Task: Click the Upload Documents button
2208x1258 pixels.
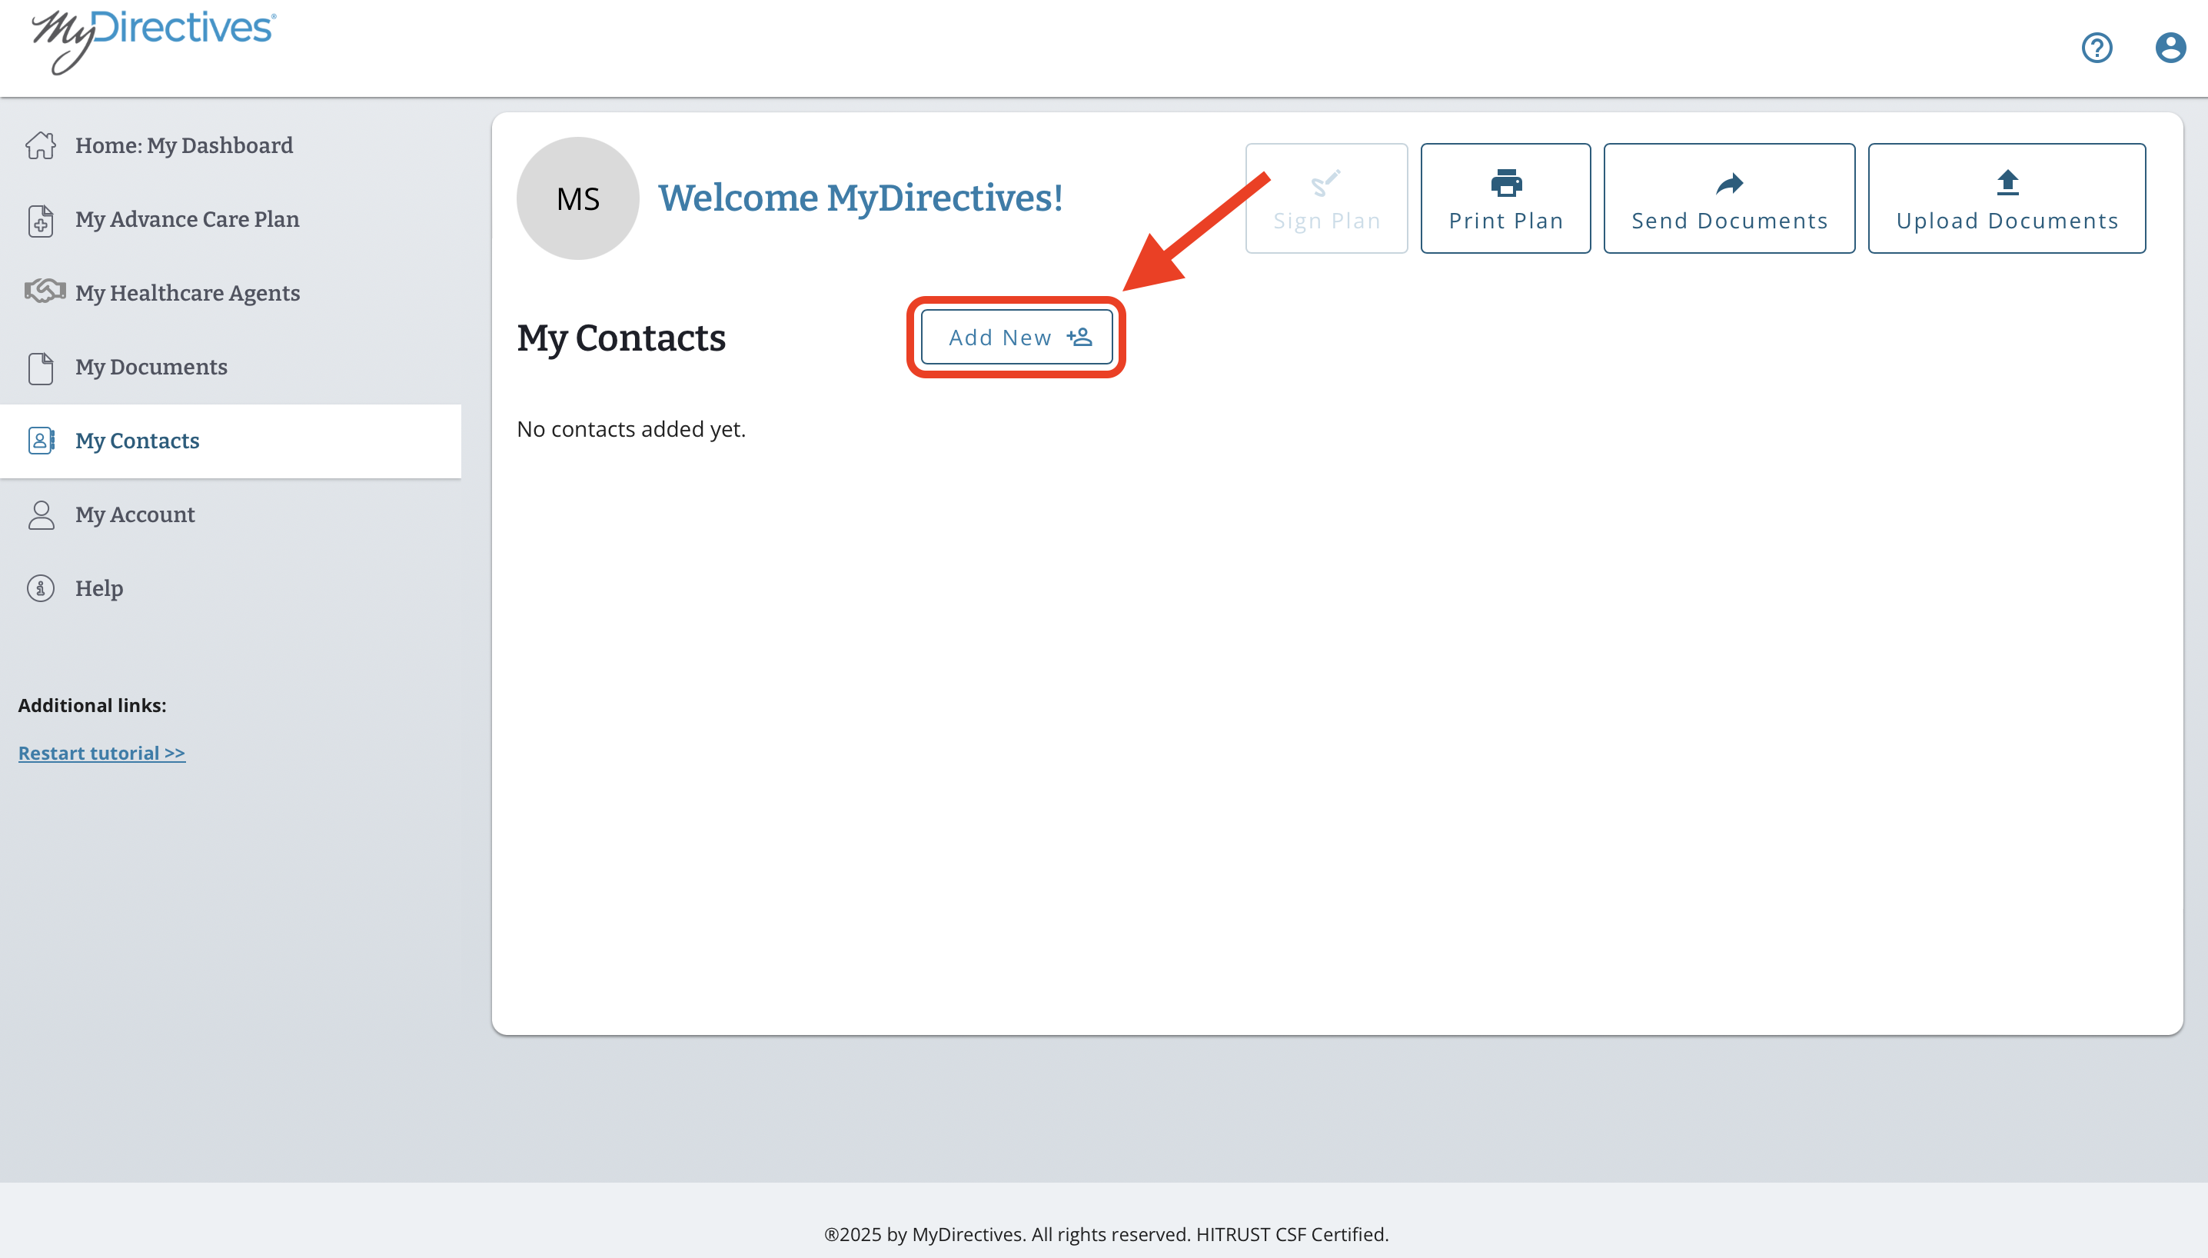Action: click(x=2006, y=198)
